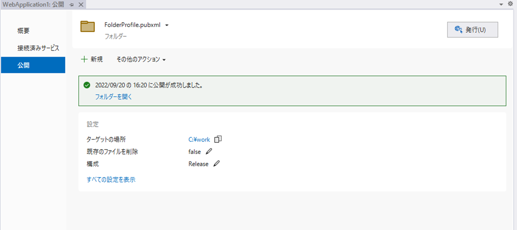The width and height of the screenshot is (517, 230).
Task: Click the publish succeeded message text
Action: click(149, 85)
